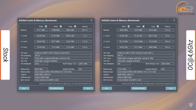Select OC L1 Cache Copy 209.21 GB/s
The width and height of the screenshot is (196, 110).
click(x=153, y=36)
